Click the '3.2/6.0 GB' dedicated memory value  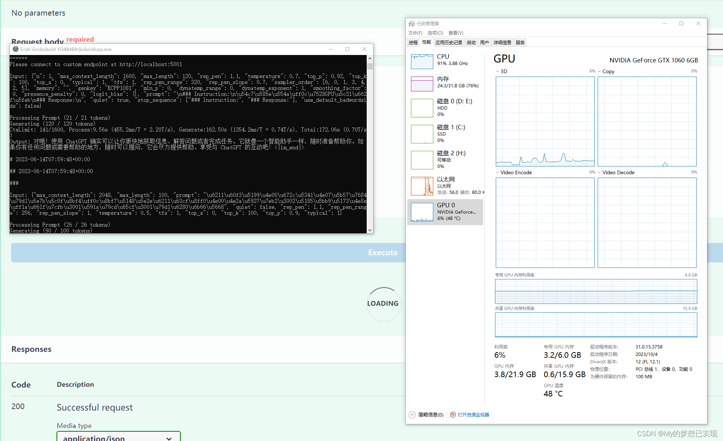click(x=562, y=355)
